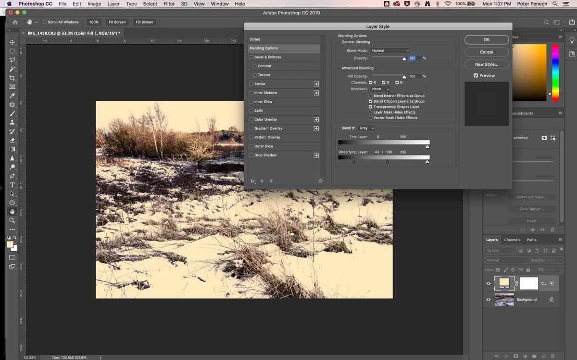Viewport: 577px width, 360px height.
Task: Hide the Background layer
Action: (x=488, y=300)
